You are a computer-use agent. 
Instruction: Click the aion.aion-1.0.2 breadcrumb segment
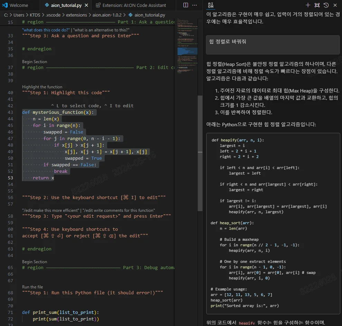click(x=107, y=15)
